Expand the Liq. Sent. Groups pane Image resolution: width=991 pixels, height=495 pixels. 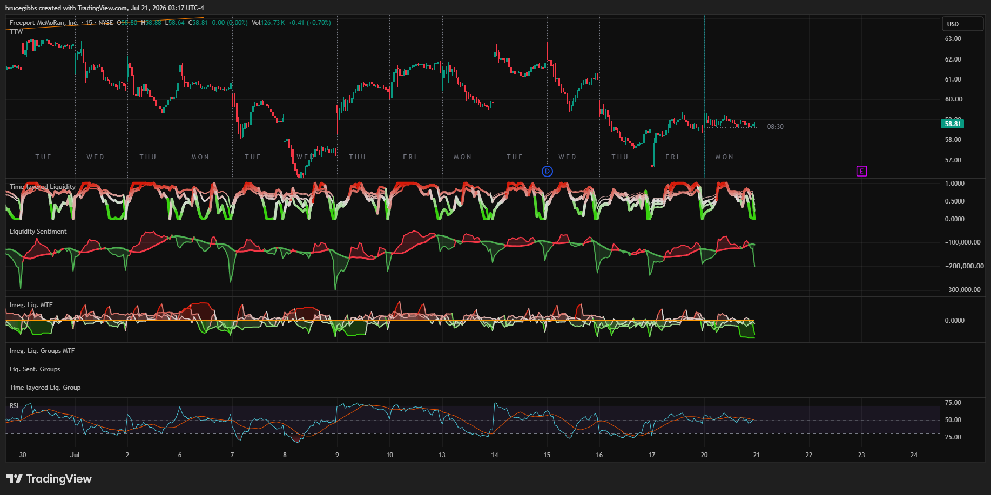point(35,369)
